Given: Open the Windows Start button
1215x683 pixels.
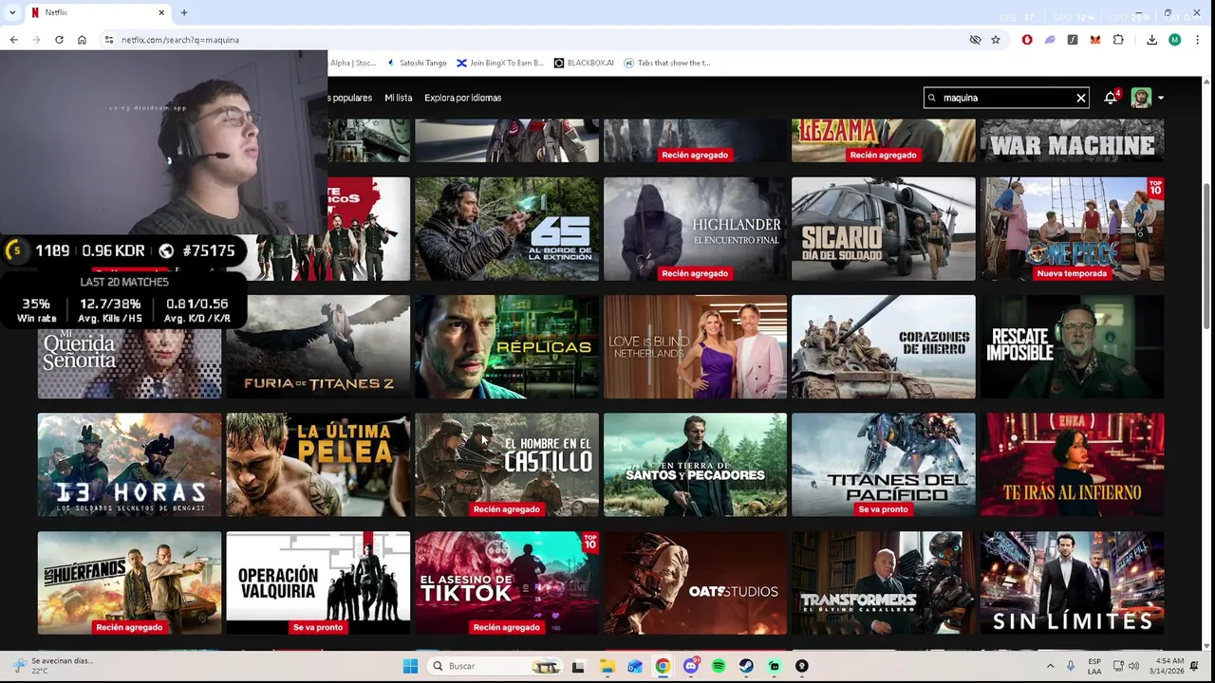Looking at the screenshot, I should [410, 666].
